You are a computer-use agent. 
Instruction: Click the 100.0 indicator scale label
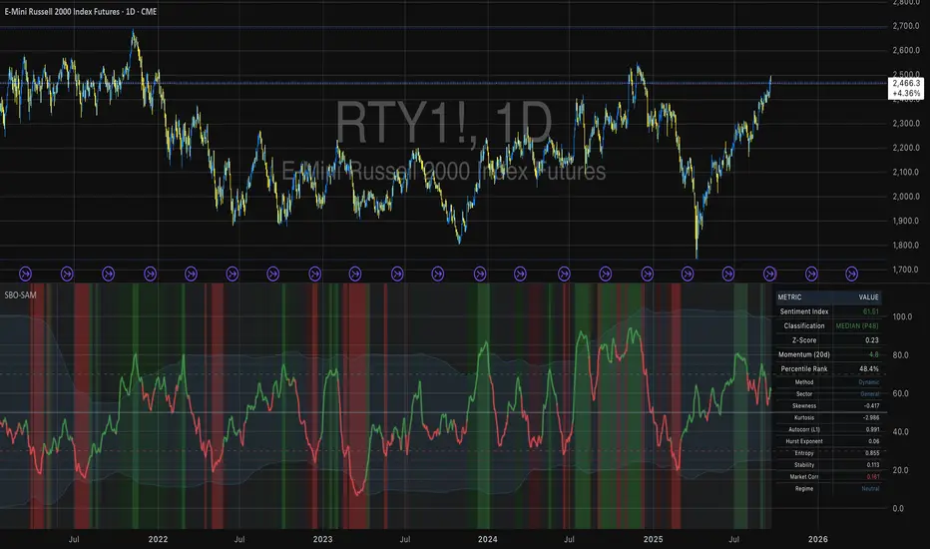pyautogui.click(x=902, y=317)
